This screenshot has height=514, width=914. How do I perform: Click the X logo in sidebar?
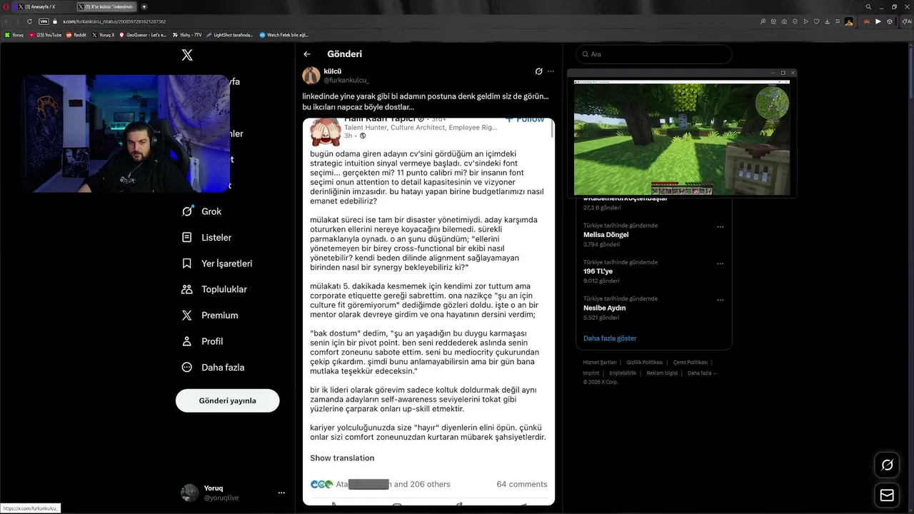(x=187, y=55)
